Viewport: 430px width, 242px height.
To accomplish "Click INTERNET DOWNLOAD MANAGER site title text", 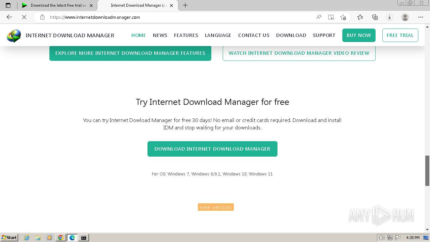I will [x=70, y=35].
